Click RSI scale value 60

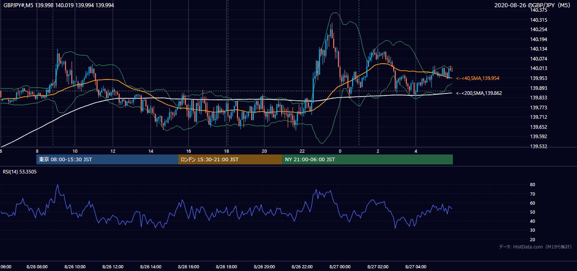tap(533, 203)
